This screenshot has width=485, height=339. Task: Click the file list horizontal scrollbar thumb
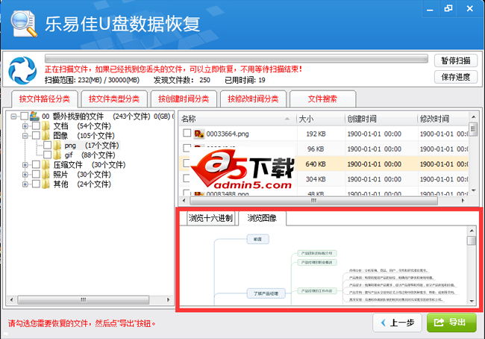coord(313,201)
